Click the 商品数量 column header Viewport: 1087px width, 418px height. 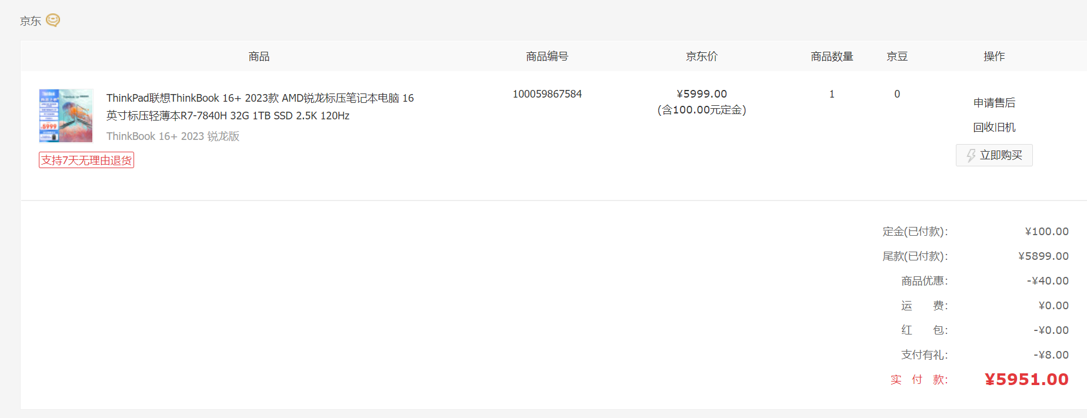pos(832,56)
